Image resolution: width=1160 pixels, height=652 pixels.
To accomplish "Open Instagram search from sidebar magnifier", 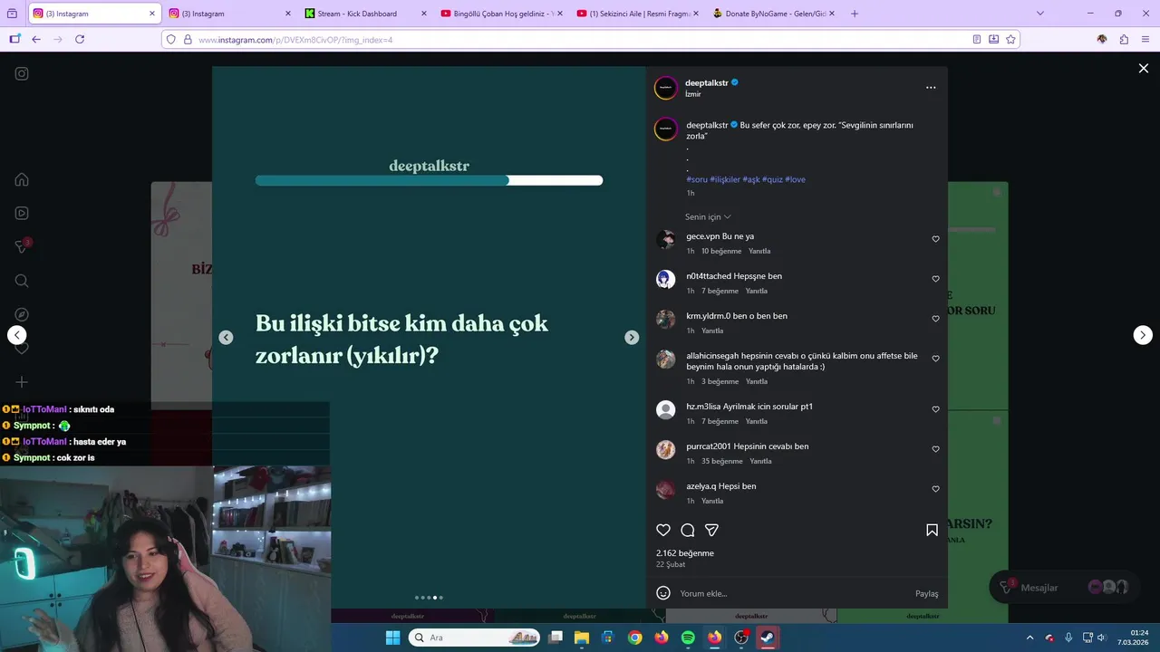I will (22, 281).
